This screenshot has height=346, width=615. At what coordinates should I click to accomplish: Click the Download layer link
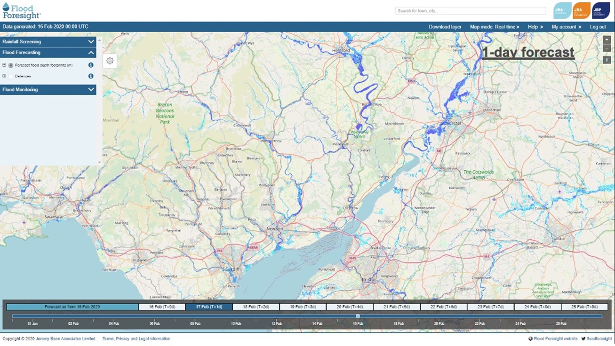[445, 27]
